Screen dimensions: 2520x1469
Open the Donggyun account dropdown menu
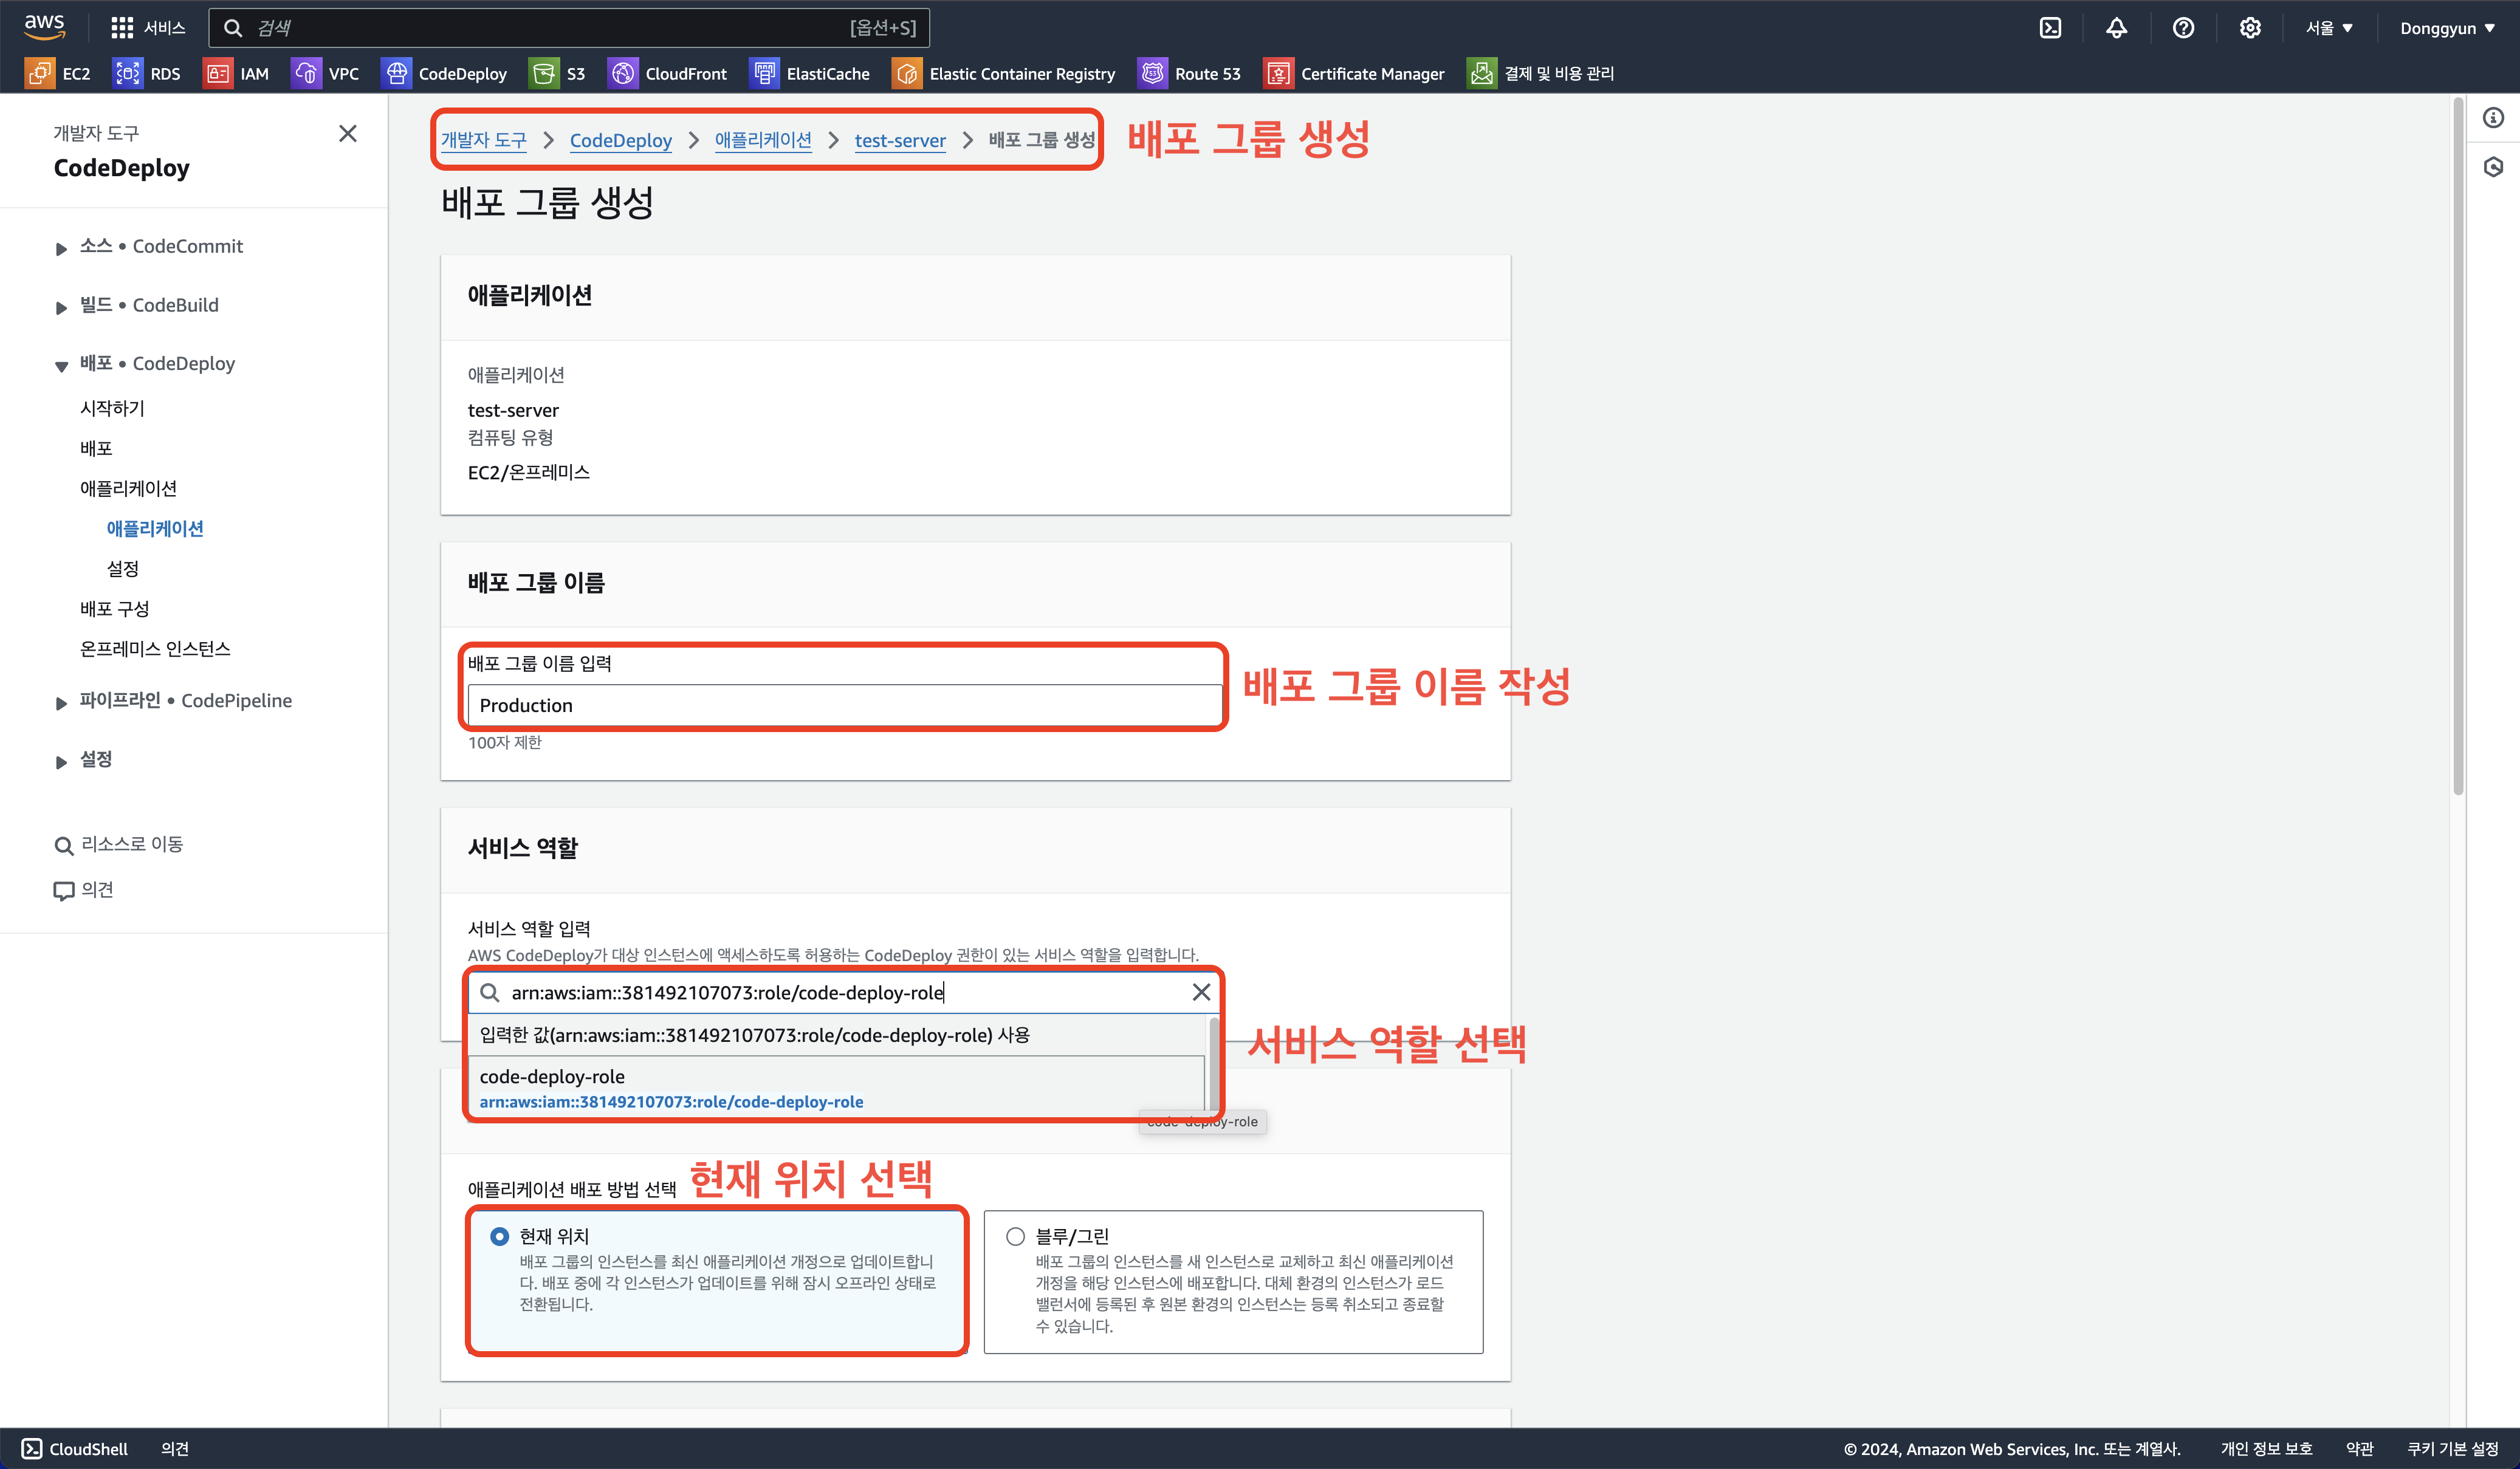pyautogui.click(x=2446, y=28)
